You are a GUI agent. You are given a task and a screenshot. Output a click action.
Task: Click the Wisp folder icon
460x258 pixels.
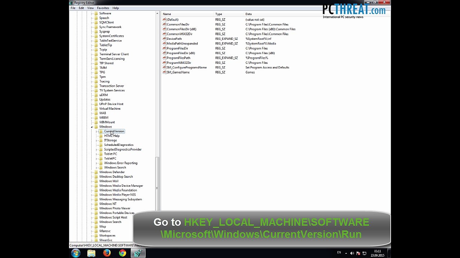[x=96, y=226]
